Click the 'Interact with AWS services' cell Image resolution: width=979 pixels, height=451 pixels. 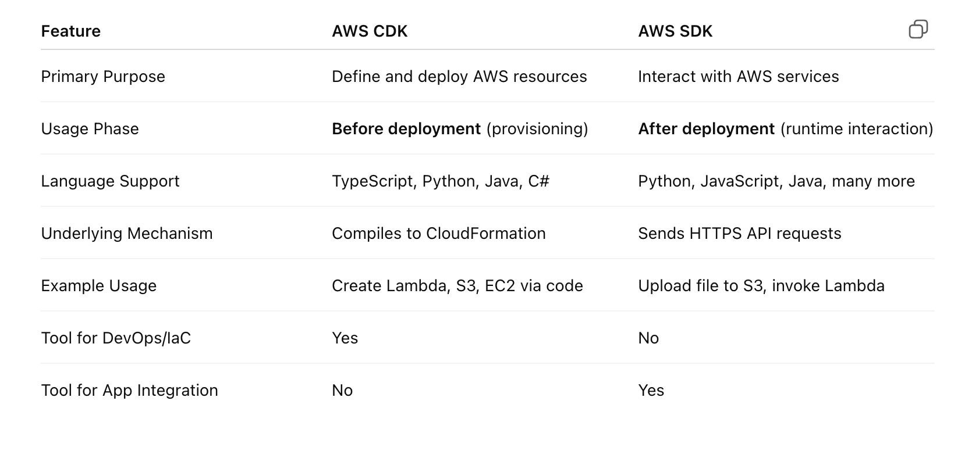pos(738,77)
